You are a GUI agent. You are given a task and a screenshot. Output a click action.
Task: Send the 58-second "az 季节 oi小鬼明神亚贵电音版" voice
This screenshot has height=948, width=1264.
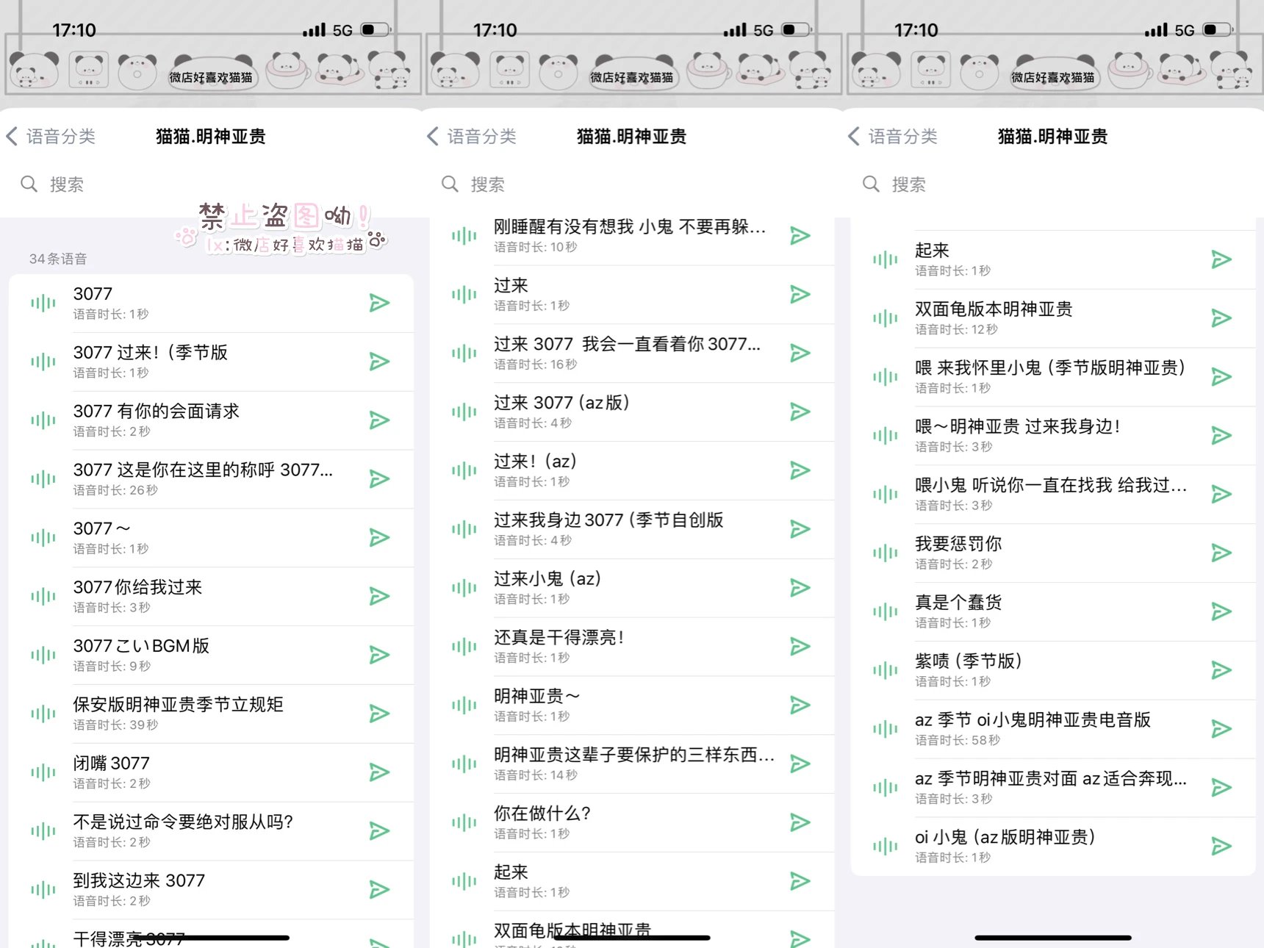coord(1221,729)
